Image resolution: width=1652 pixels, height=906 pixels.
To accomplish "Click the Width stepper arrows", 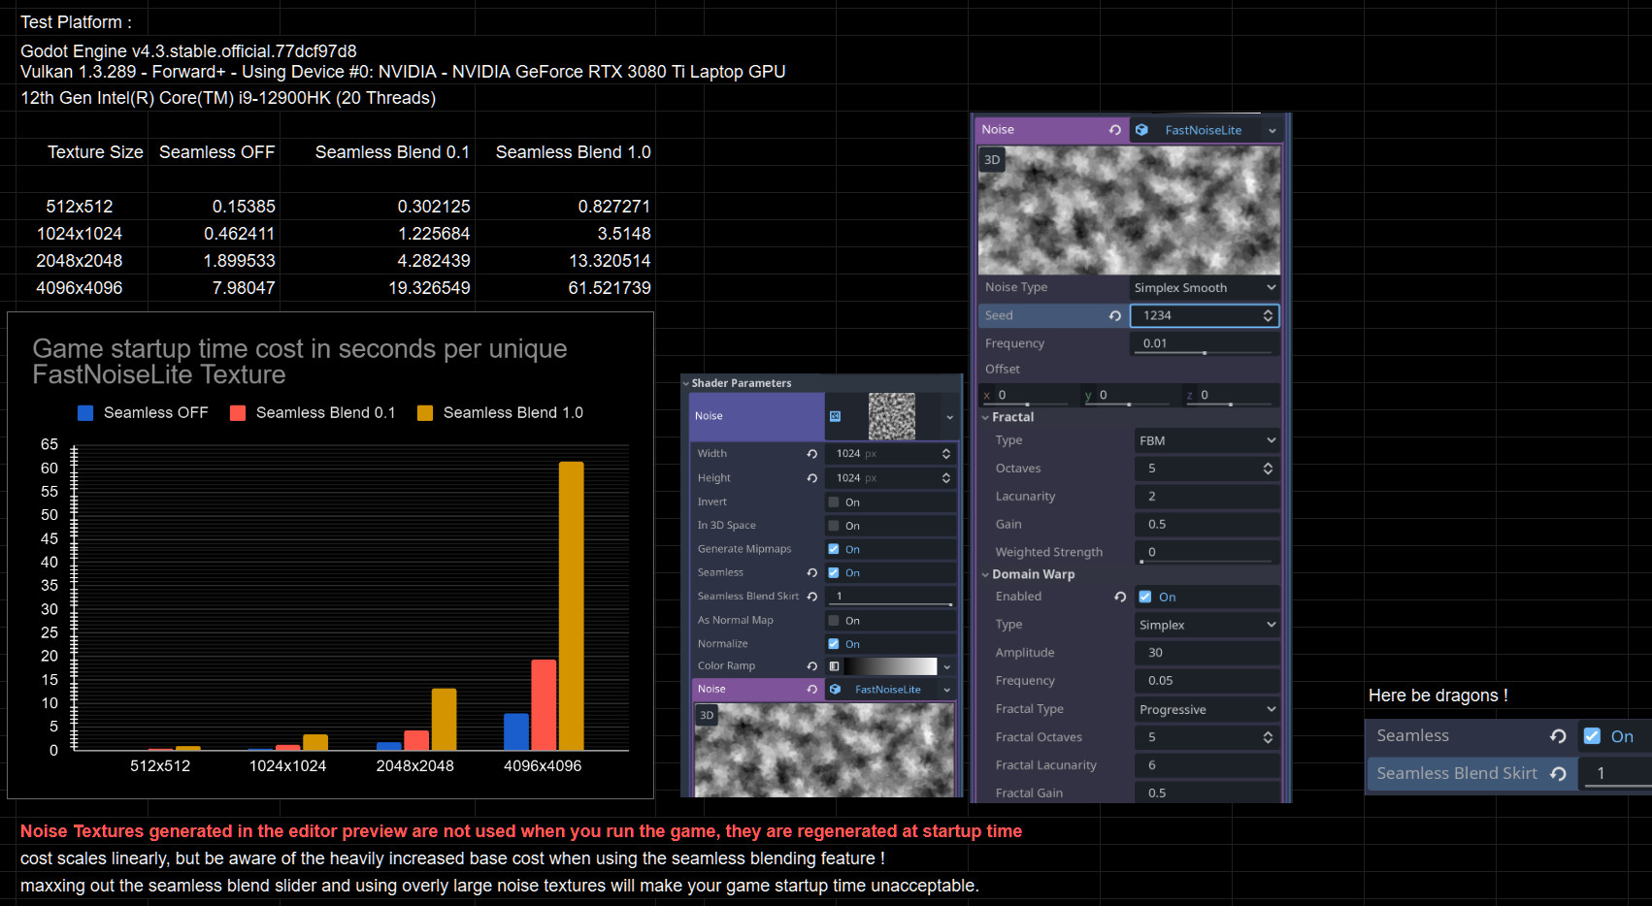I will point(945,454).
